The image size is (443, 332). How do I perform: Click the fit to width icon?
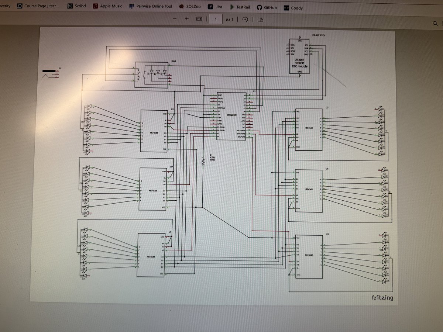[199, 19]
